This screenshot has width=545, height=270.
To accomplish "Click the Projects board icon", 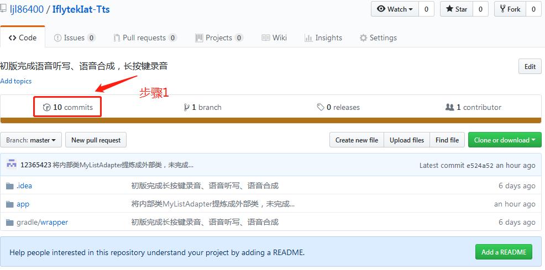I will click(x=199, y=38).
